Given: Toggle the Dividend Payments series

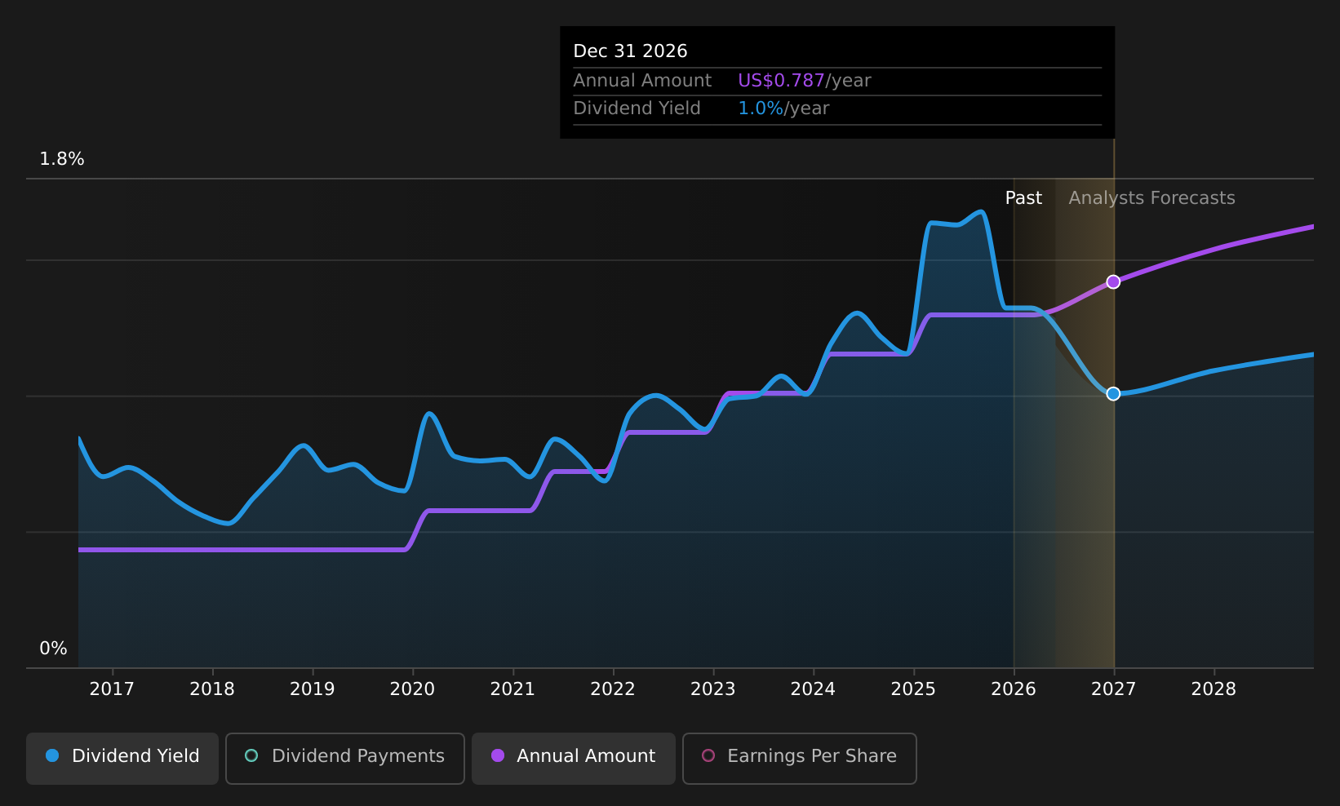Looking at the screenshot, I should point(345,758).
